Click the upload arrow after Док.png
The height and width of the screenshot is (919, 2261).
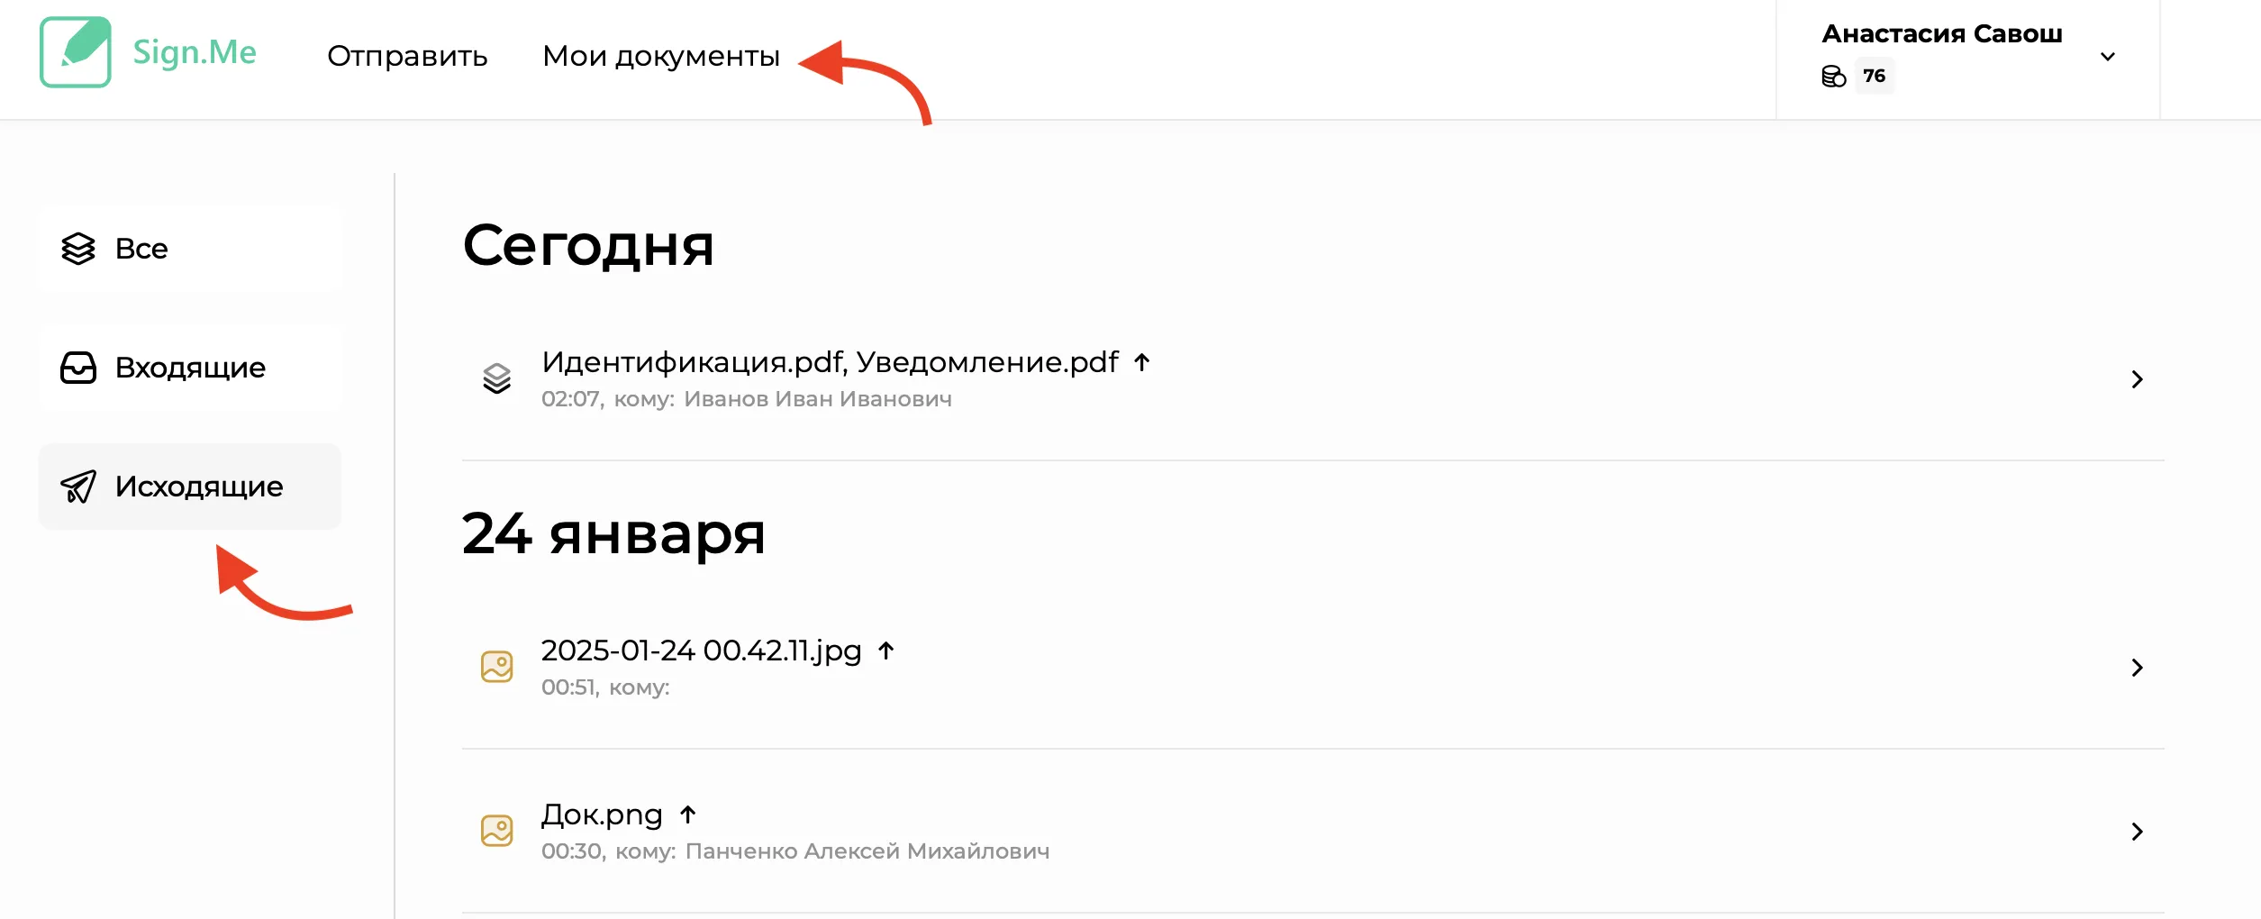688,814
